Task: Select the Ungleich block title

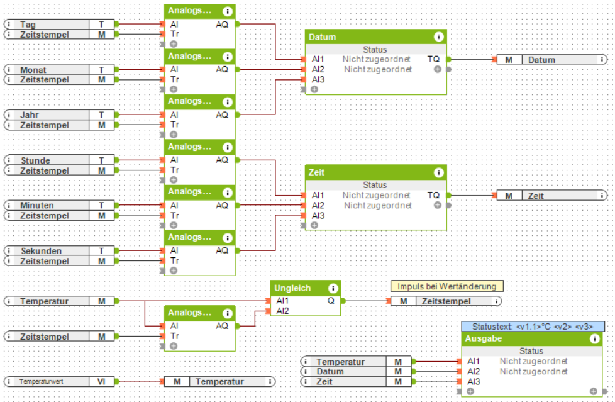Action: pos(292,288)
